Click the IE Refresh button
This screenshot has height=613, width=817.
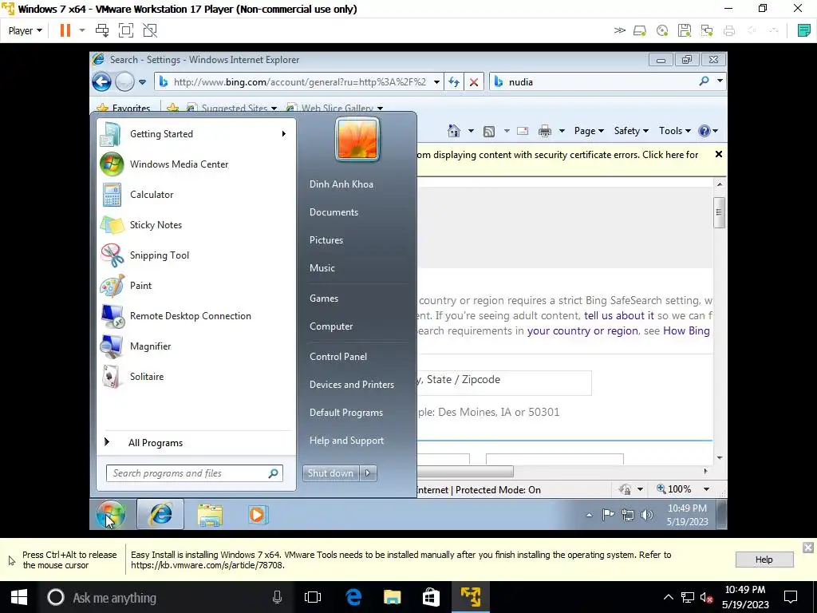tap(454, 82)
